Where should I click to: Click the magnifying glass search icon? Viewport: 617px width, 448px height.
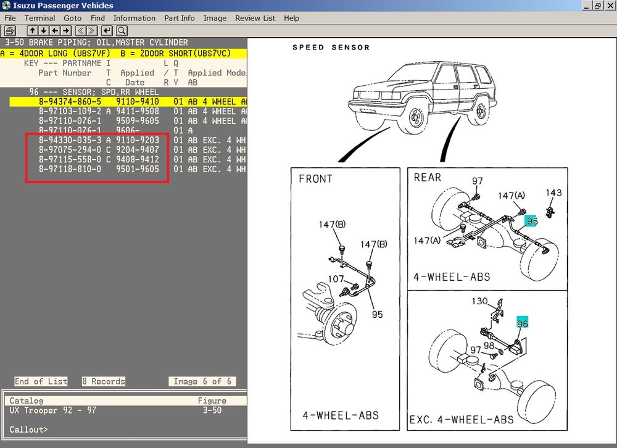coord(122,31)
